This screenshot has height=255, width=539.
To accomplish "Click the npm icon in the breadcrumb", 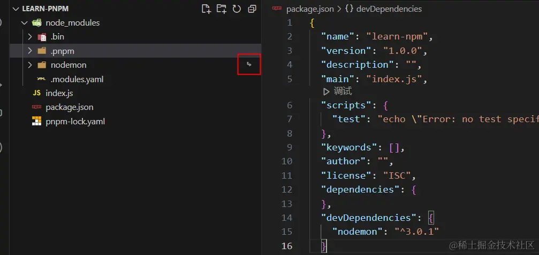I will coord(277,9).
